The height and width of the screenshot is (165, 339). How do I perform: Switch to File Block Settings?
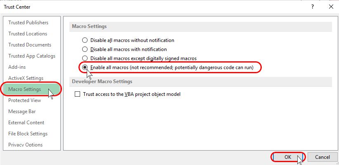click(28, 134)
